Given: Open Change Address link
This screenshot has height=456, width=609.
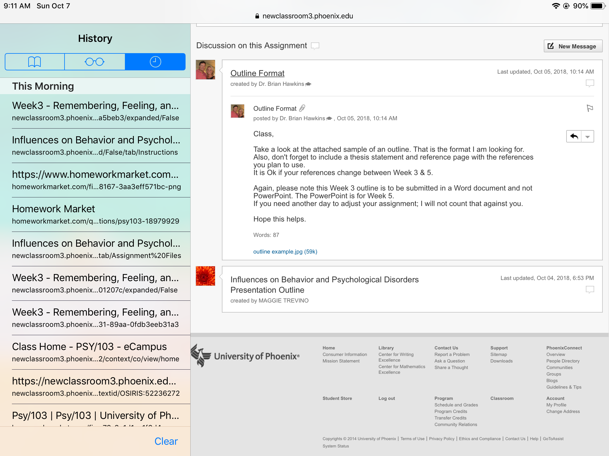Looking at the screenshot, I should click(x=563, y=411).
